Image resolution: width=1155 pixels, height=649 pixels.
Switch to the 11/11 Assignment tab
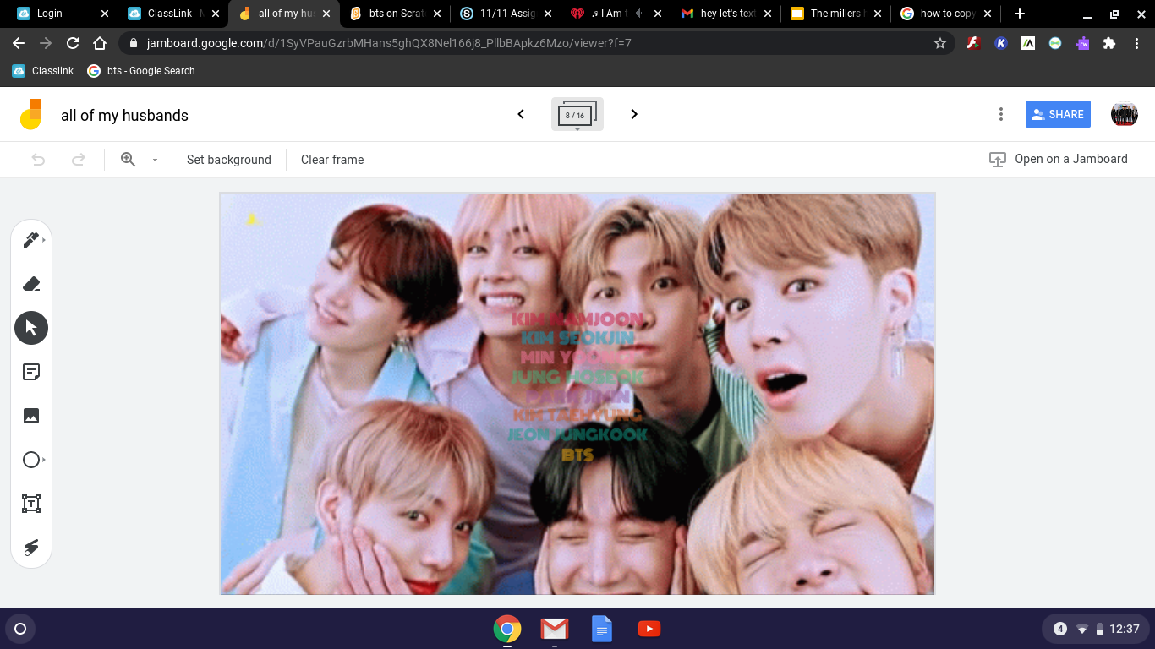(x=506, y=14)
